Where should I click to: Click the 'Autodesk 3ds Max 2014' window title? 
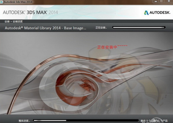[x=18, y=2]
